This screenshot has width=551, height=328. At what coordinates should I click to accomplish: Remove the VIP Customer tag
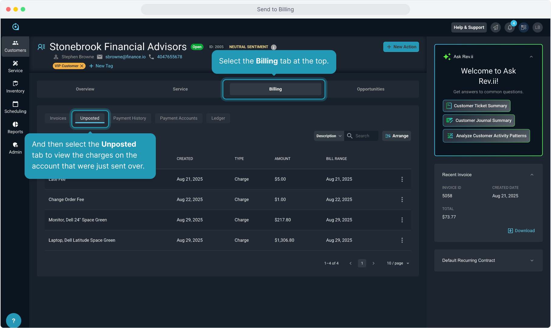pos(82,66)
